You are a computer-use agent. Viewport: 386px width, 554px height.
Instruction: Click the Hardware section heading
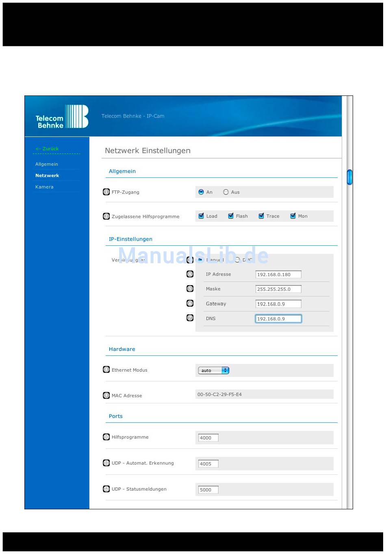pos(122,349)
